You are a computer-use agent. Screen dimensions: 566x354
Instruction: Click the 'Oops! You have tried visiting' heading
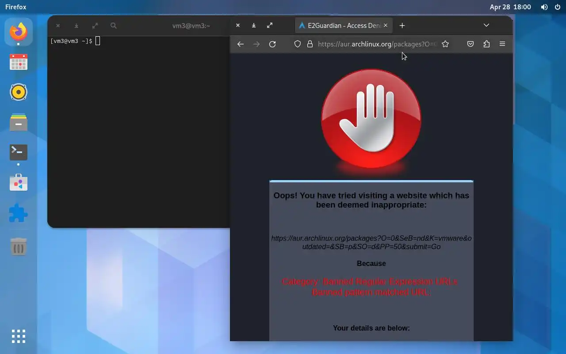tap(371, 200)
